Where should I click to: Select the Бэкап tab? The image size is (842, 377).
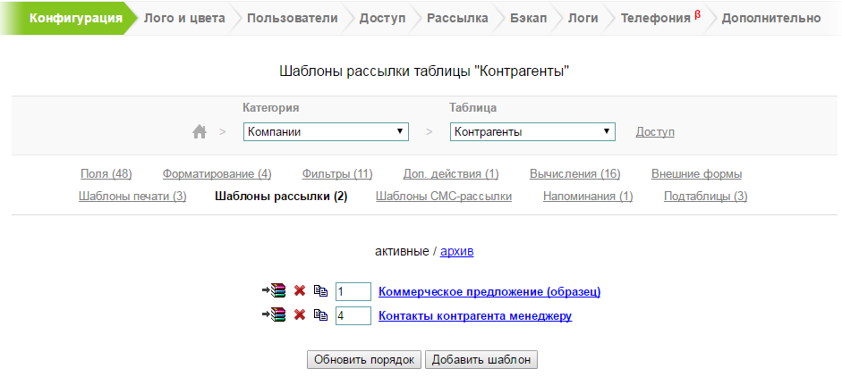coord(528,18)
